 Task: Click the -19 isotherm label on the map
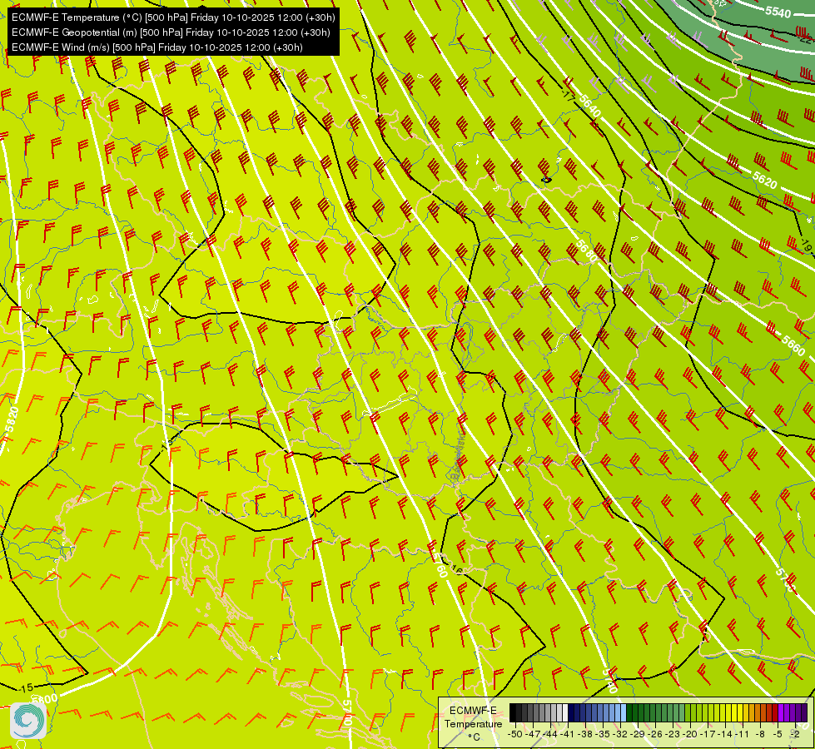[x=807, y=246]
